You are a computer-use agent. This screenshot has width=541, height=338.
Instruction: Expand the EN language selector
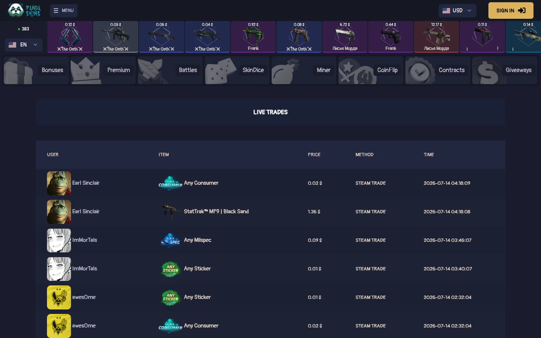click(23, 45)
